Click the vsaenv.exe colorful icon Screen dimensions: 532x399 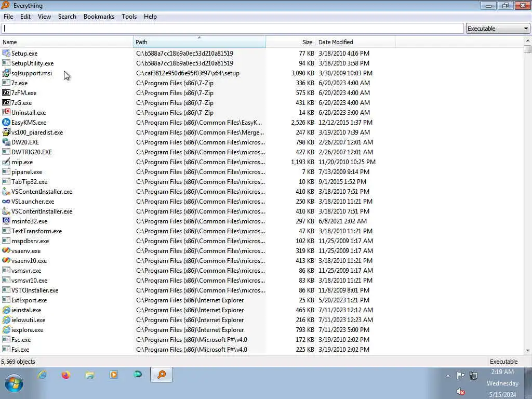click(x=6, y=250)
